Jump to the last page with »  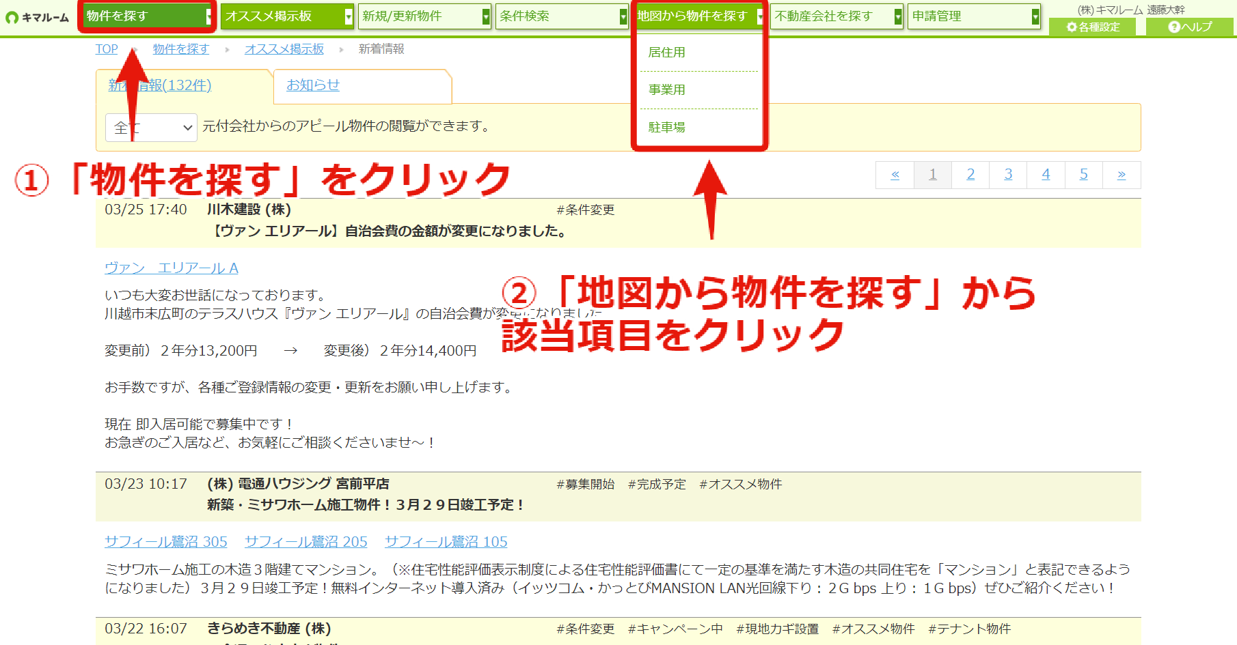1122,175
